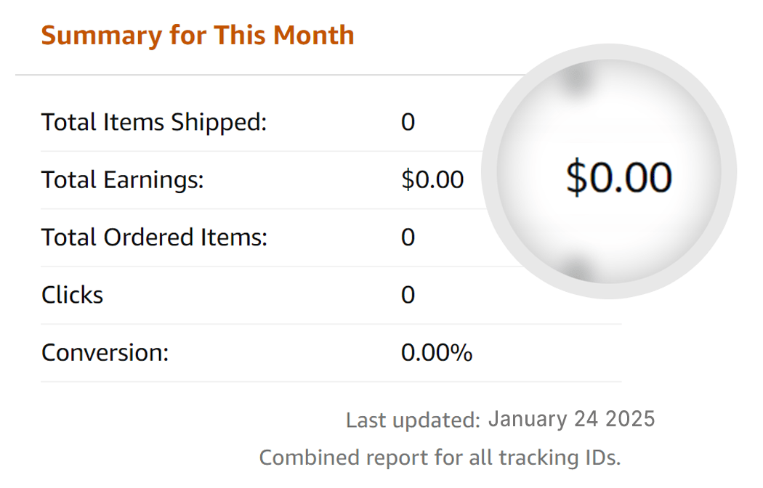This screenshot has width=763, height=488.
Task: Click the separator line below the Conversion row
Action: tap(331, 381)
